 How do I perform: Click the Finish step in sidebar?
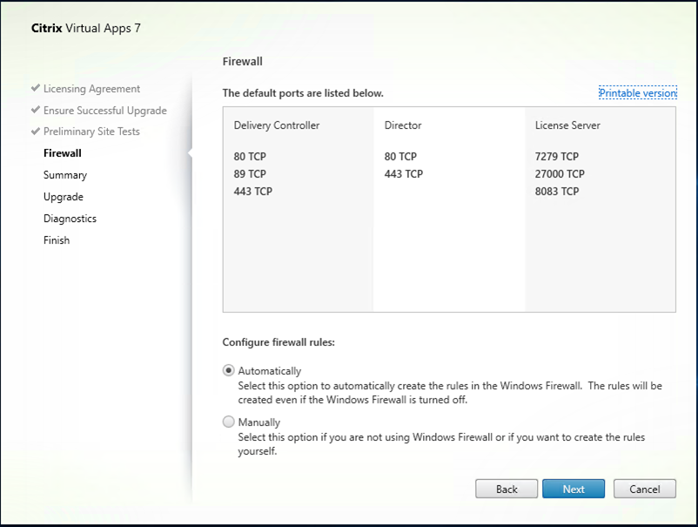coord(57,240)
